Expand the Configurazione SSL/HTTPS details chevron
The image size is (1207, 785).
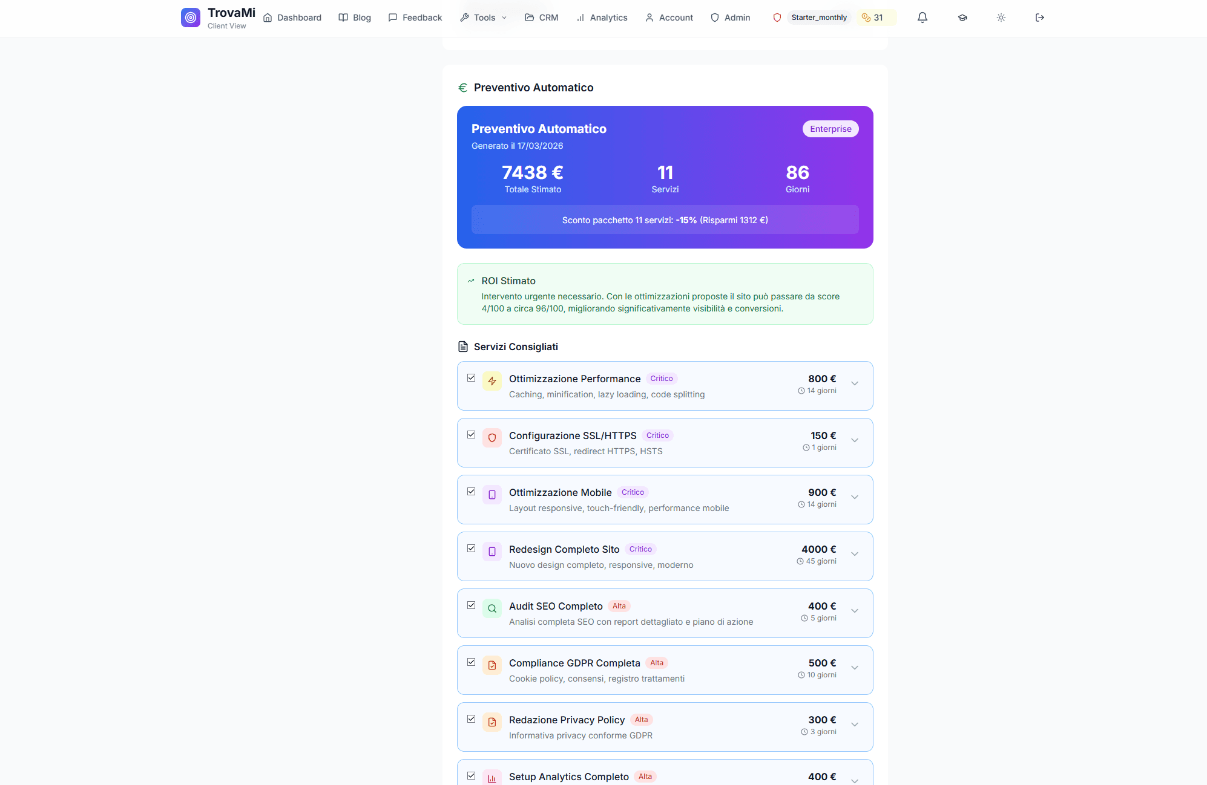click(x=855, y=440)
